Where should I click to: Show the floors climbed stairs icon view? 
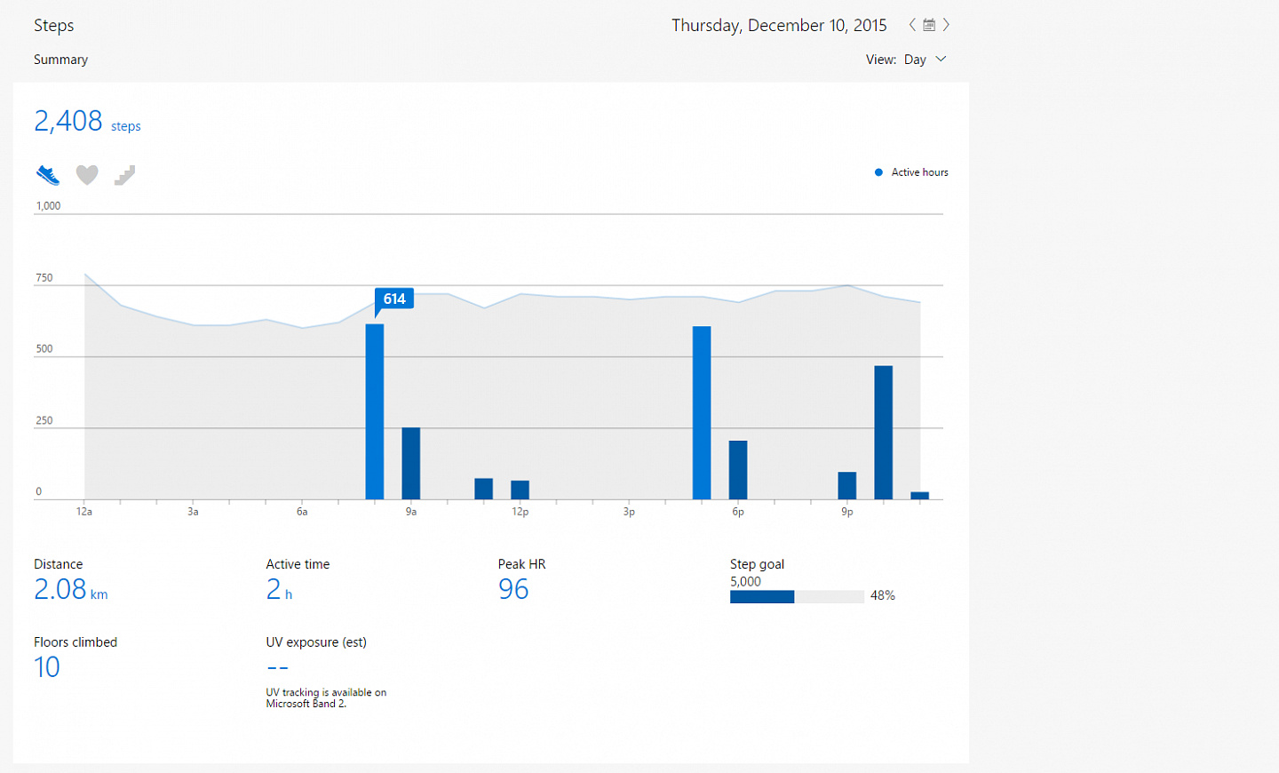[x=125, y=175]
